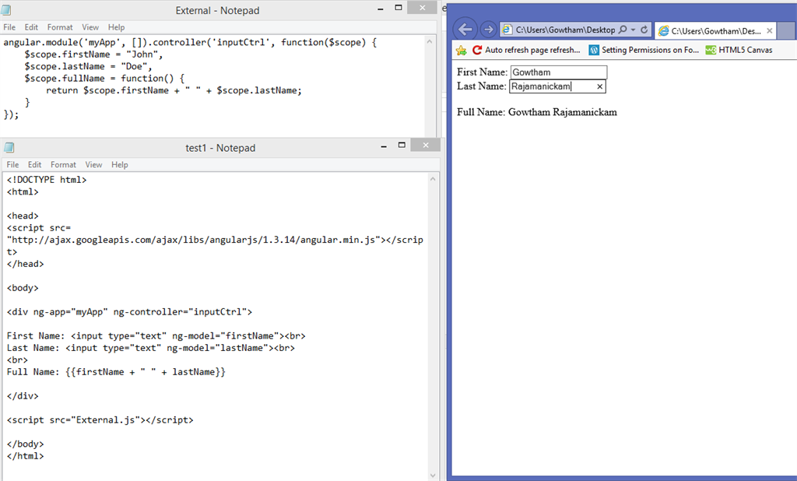Click the add to favorites star icon
The width and height of the screenshot is (797, 481).
461,50
